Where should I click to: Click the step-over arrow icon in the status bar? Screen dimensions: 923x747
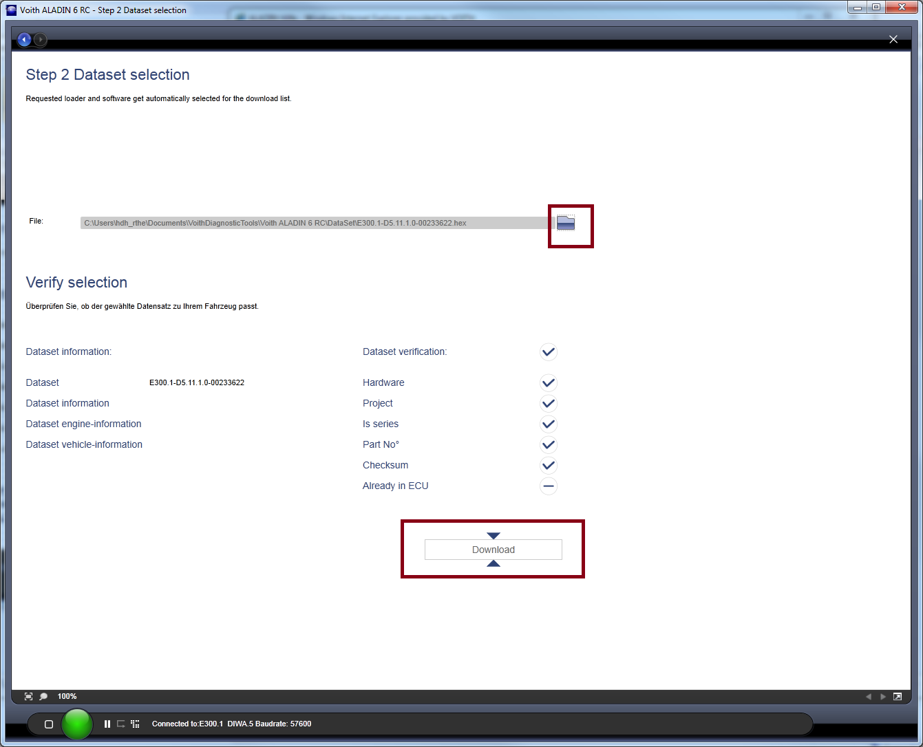click(121, 724)
